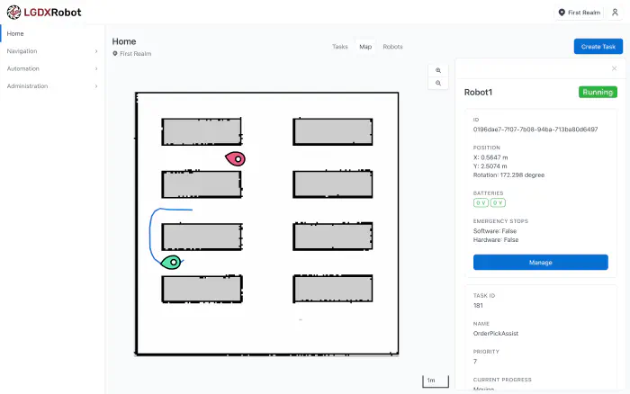Select the Map tab

(365, 47)
